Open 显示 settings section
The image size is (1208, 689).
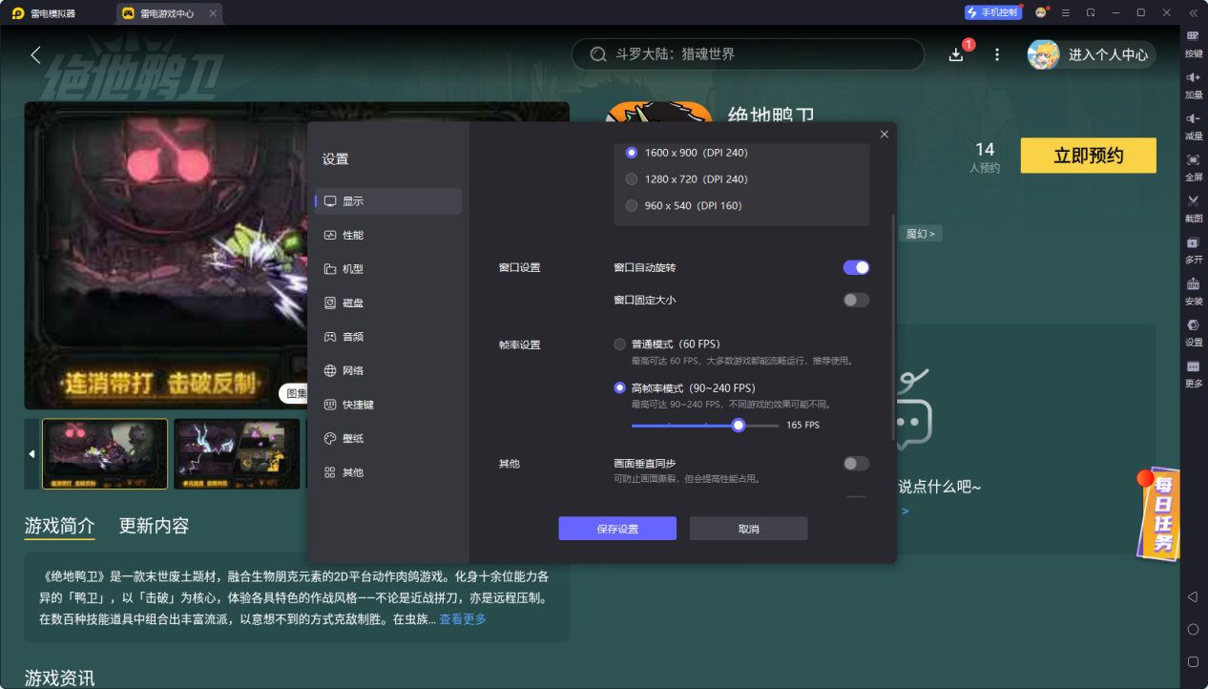tap(388, 201)
